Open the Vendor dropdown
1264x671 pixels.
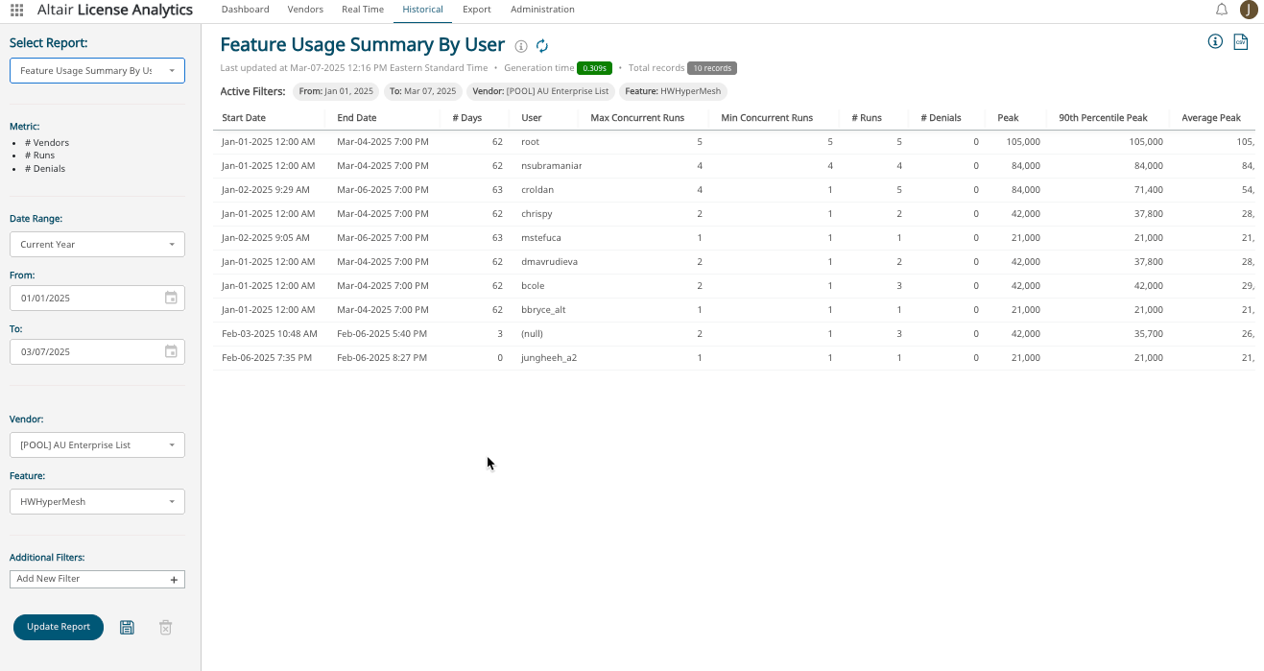pyautogui.click(x=97, y=444)
